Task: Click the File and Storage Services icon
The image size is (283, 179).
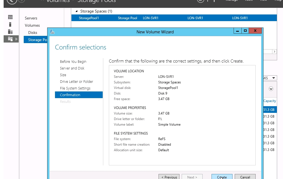Action: (x=10, y=39)
